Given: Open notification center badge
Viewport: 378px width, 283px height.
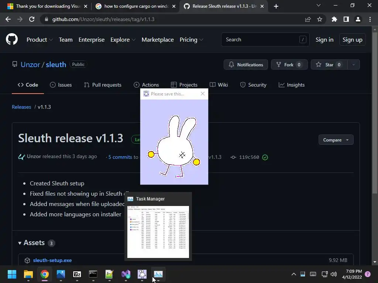Looking at the screenshot, I should click(x=368, y=274).
